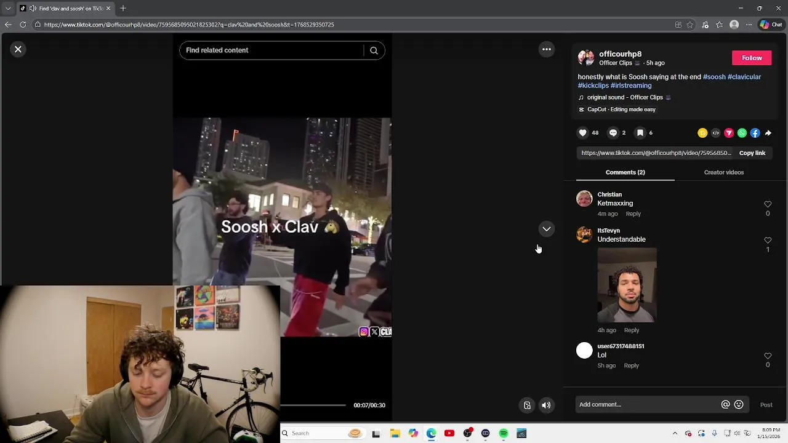Open the emoji picker in comment box
788x443 pixels.
tap(739, 405)
